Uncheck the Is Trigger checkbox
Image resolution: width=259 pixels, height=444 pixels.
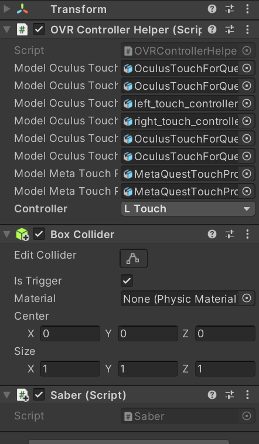pos(127,280)
